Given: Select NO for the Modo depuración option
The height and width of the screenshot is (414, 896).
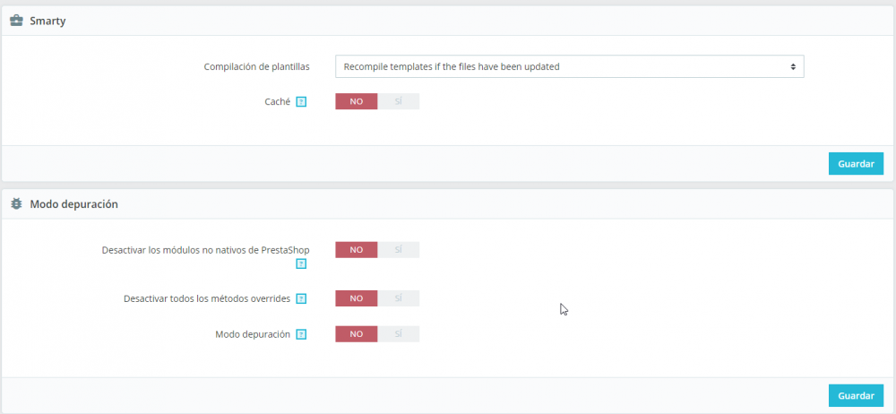Looking at the screenshot, I should pos(357,334).
